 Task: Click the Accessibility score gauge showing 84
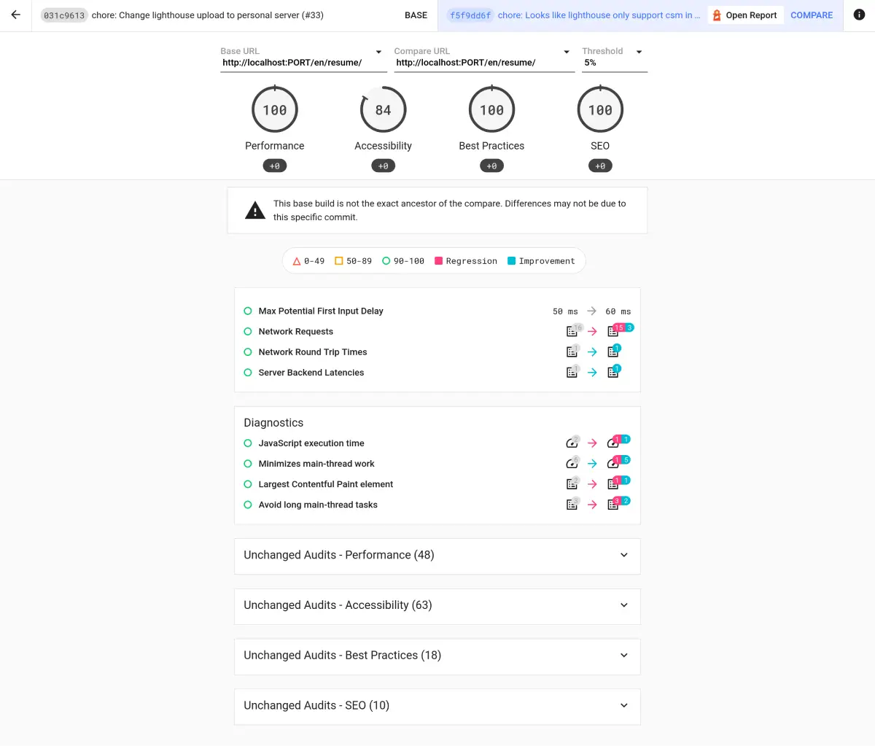(383, 110)
